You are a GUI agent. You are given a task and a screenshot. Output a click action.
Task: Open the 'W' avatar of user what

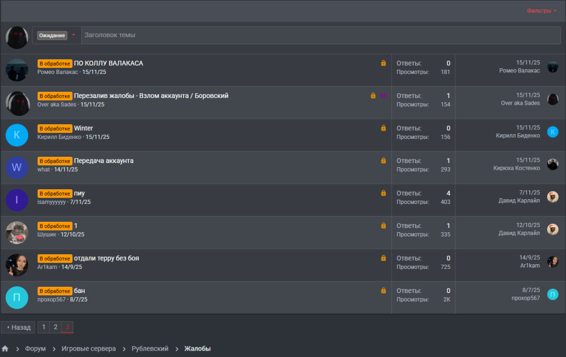click(17, 168)
